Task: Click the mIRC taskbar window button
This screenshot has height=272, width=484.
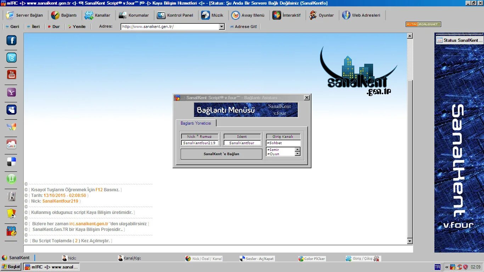Action: 51,267
